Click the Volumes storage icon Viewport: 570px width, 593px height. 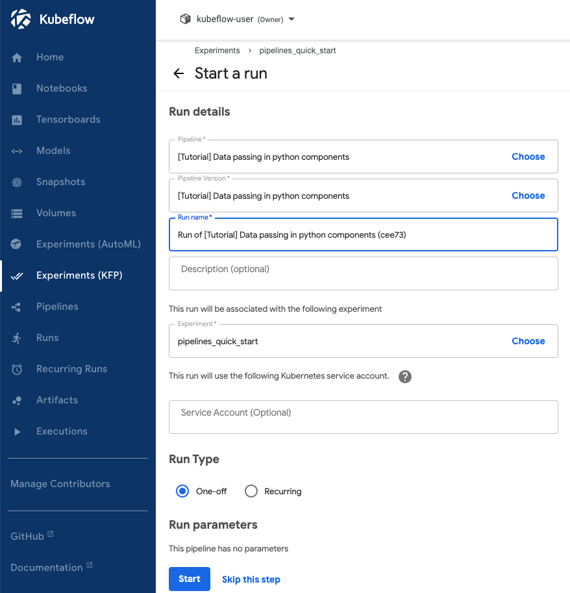pyautogui.click(x=17, y=213)
